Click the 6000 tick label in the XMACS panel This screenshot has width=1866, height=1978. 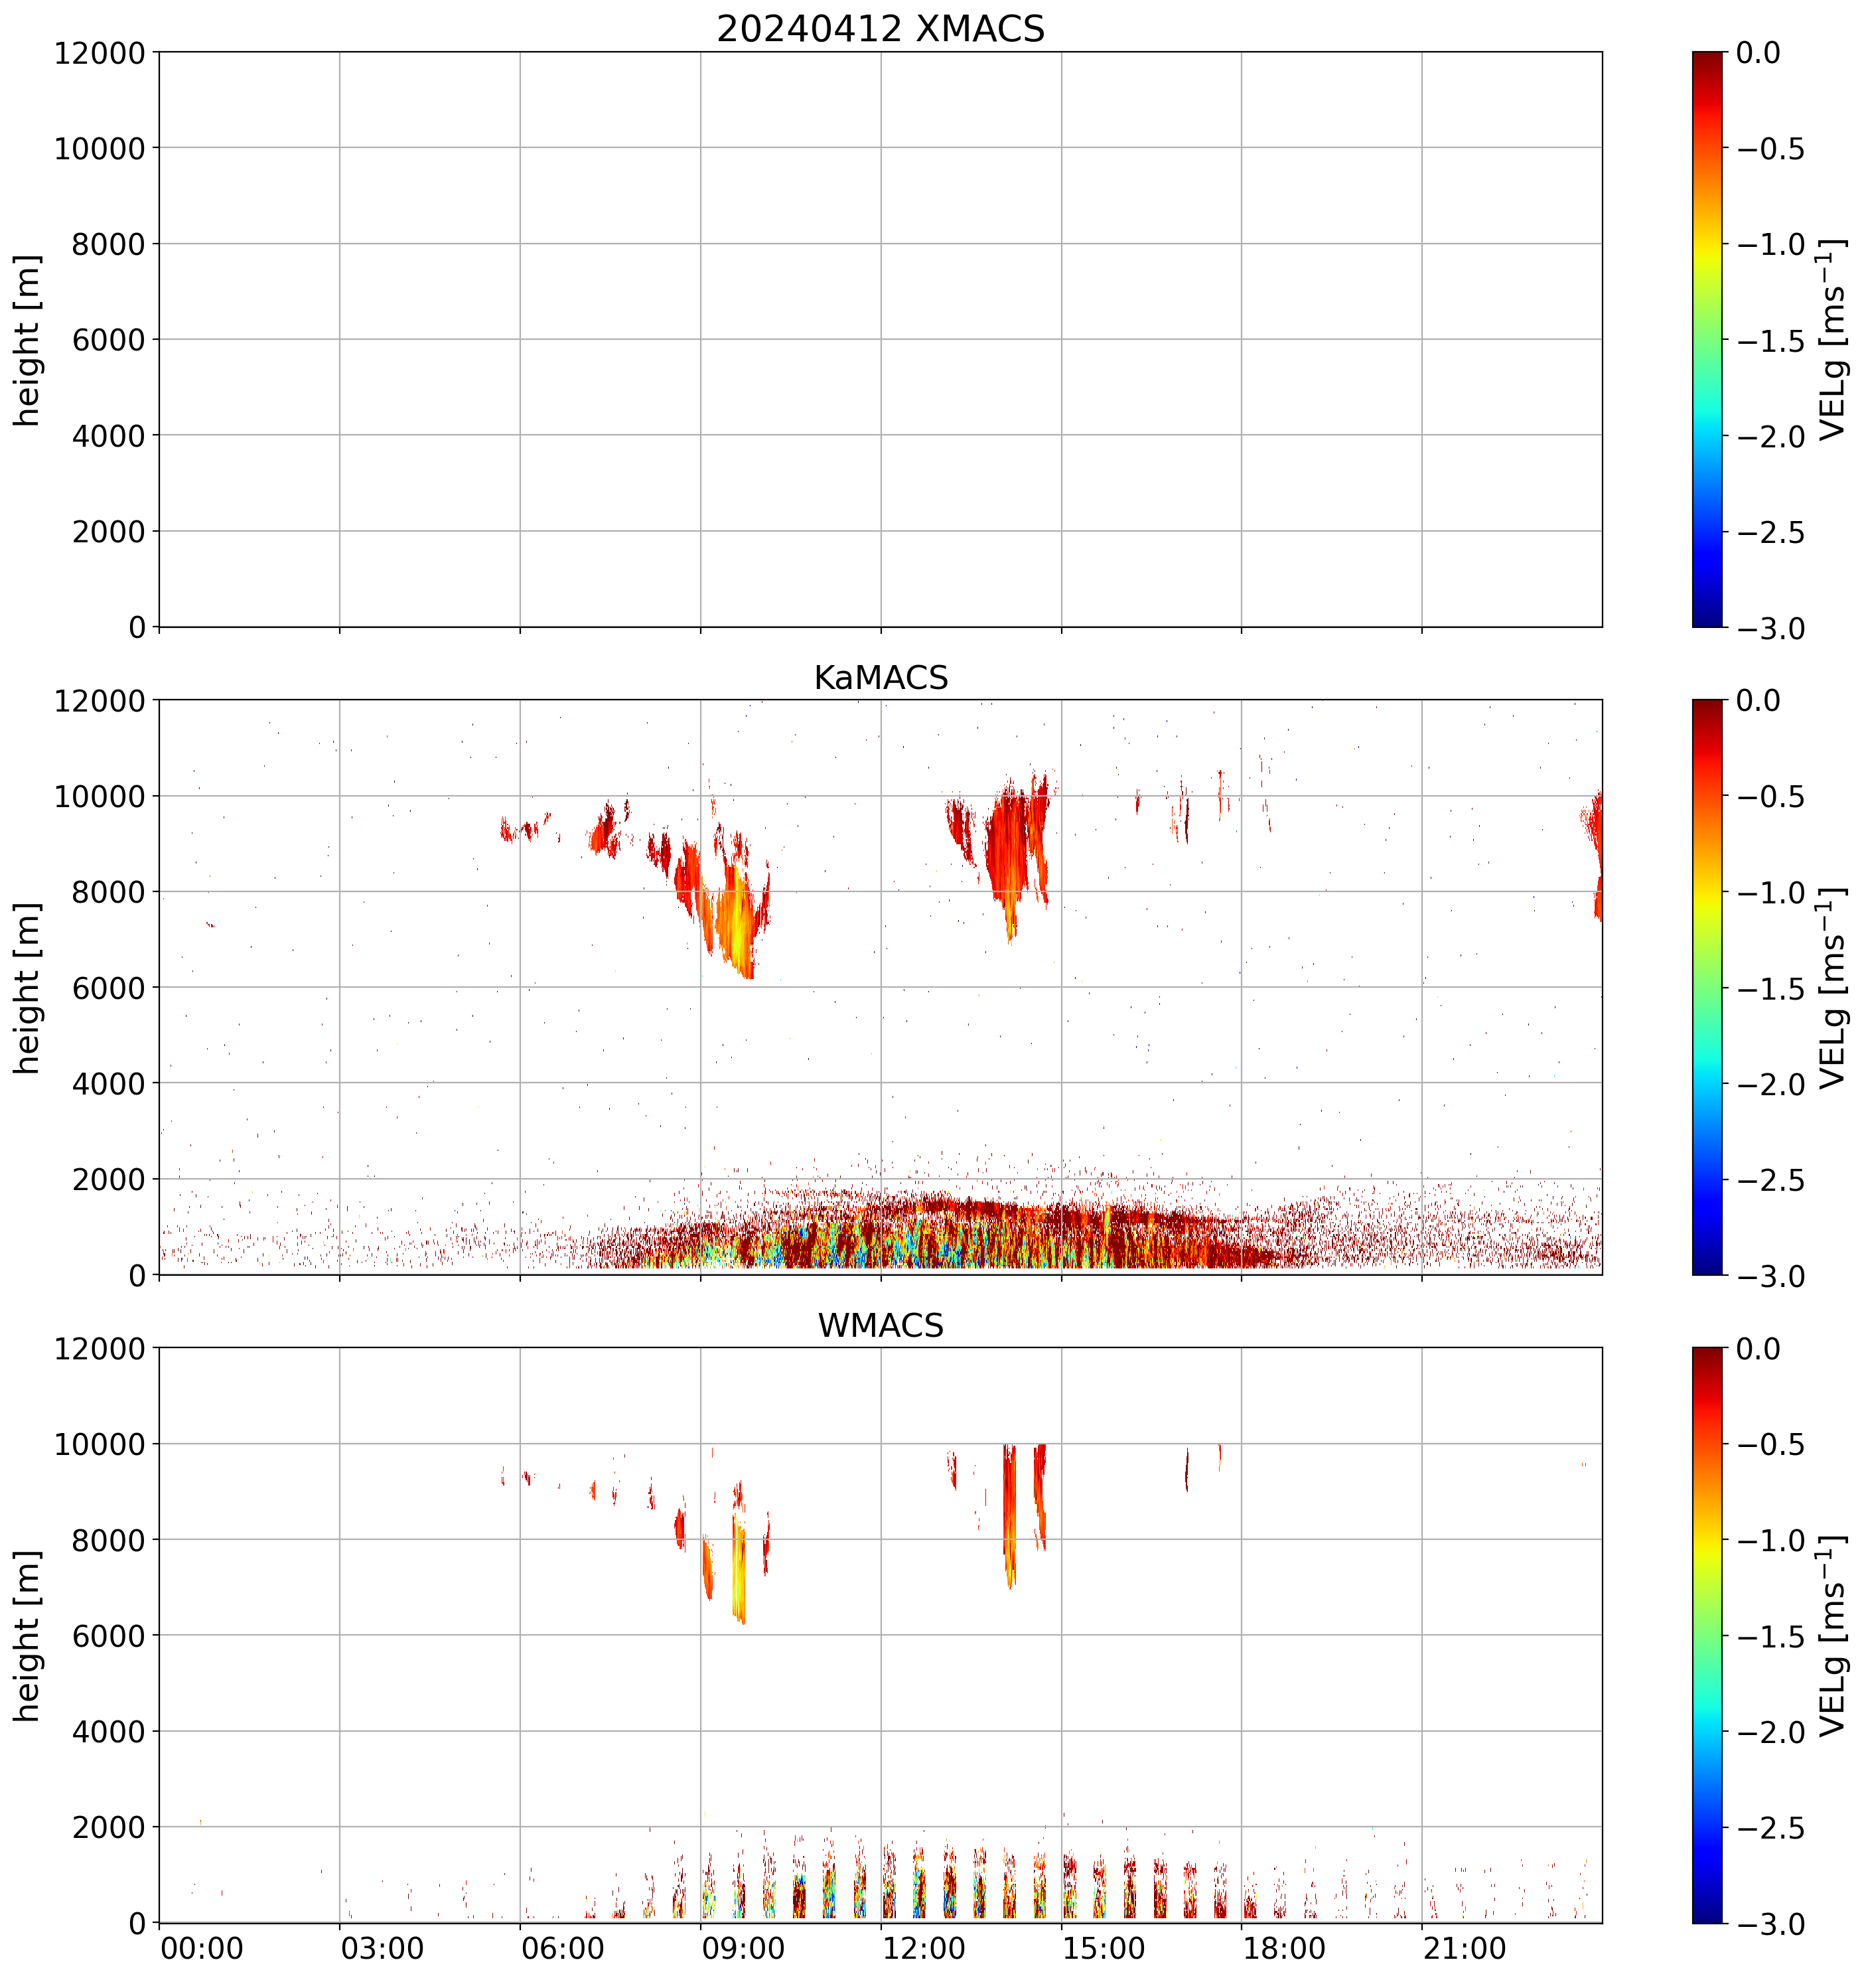(x=108, y=341)
